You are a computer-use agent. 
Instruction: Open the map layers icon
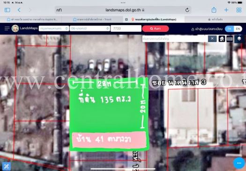239,39
